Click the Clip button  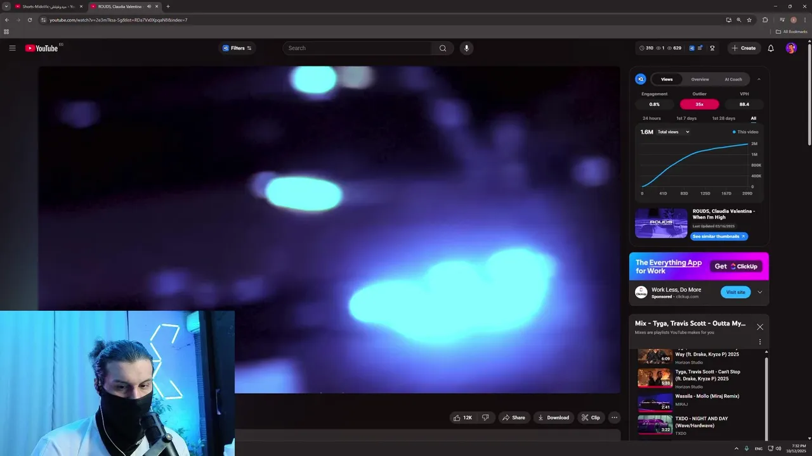[x=591, y=417]
